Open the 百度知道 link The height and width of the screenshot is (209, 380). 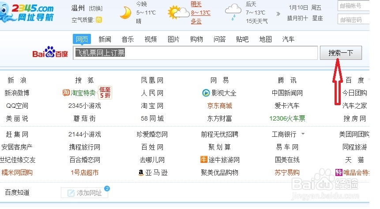[17, 192]
